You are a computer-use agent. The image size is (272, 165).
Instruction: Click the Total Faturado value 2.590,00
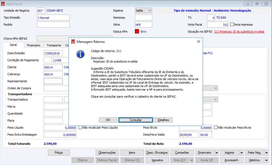50,144
